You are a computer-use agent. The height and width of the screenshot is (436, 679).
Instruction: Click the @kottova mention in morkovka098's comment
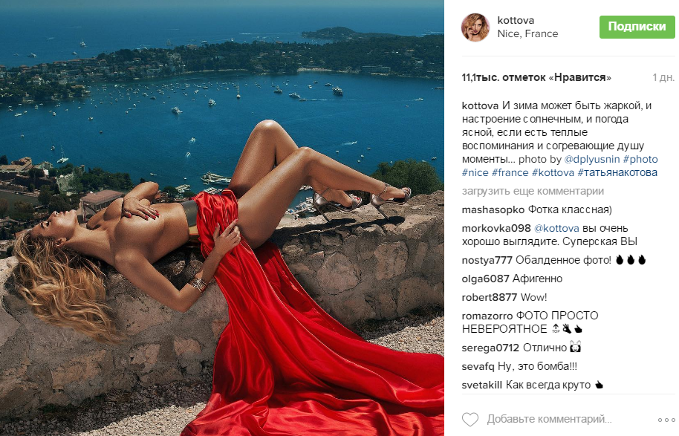[x=556, y=228]
